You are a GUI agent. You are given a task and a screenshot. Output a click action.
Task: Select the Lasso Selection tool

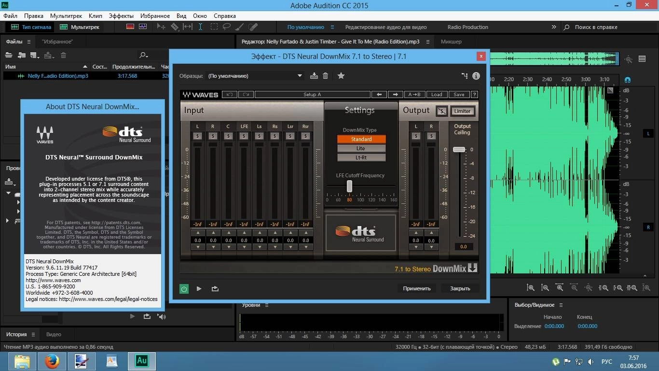point(227,27)
